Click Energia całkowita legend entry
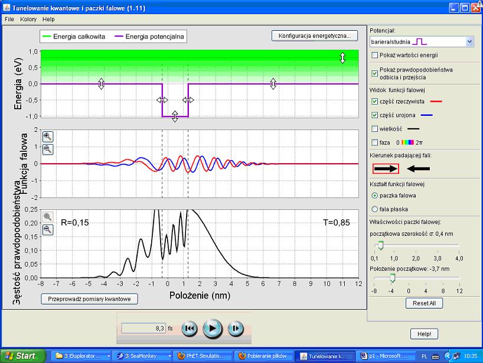This screenshot has width=483, height=363. point(74,37)
